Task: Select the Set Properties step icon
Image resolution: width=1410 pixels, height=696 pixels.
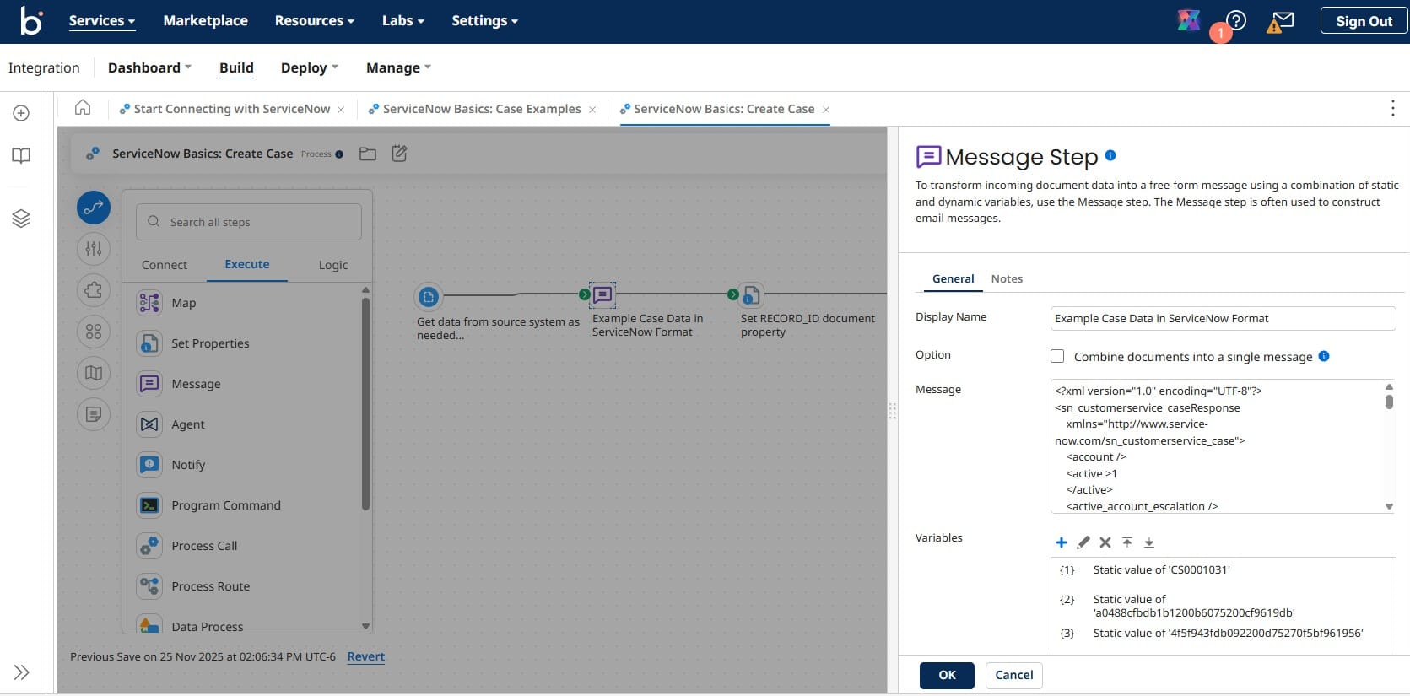Action: point(149,343)
